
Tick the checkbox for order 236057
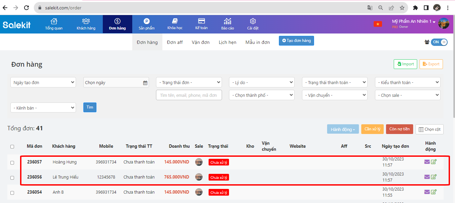coord(12,163)
